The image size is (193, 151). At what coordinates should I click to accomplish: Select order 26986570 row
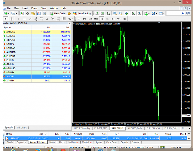tap(96, 138)
